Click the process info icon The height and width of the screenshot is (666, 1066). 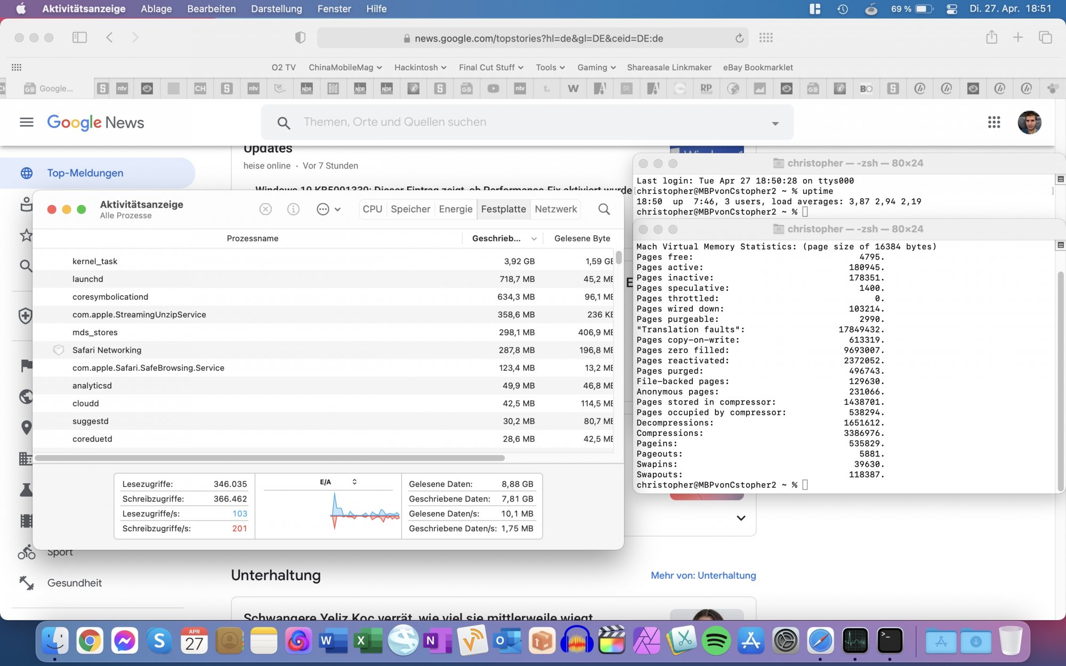(293, 209)
